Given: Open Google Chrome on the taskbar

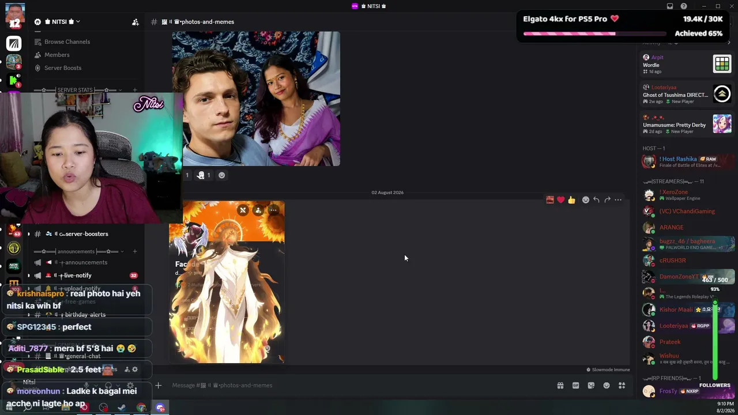Looking at the screenshot, I should tap(141, 408).
